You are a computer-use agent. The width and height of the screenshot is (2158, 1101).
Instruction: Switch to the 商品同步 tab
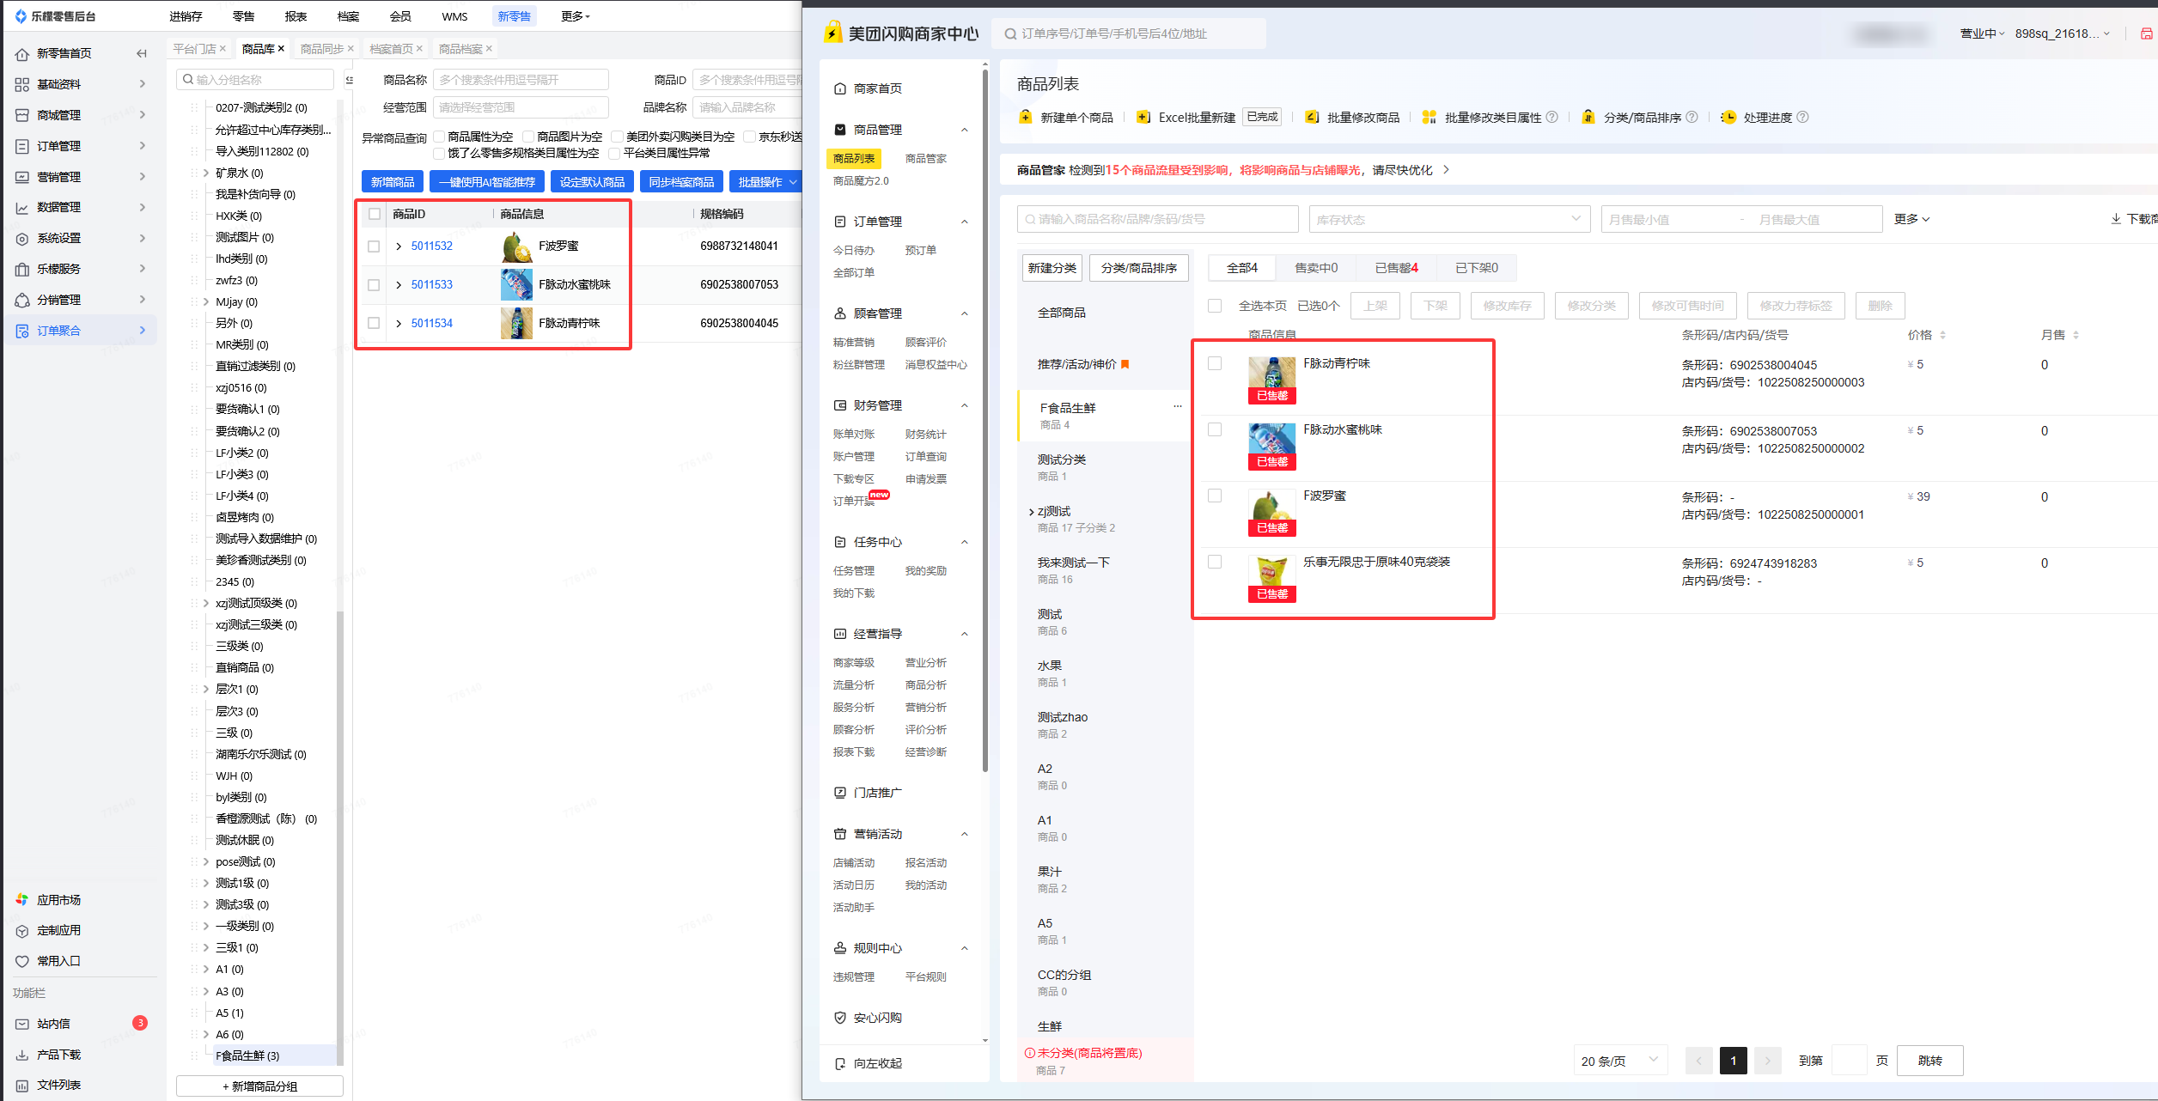click(321, 49)
